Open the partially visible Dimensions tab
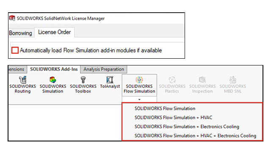The image size is (271, 152). 17,69
